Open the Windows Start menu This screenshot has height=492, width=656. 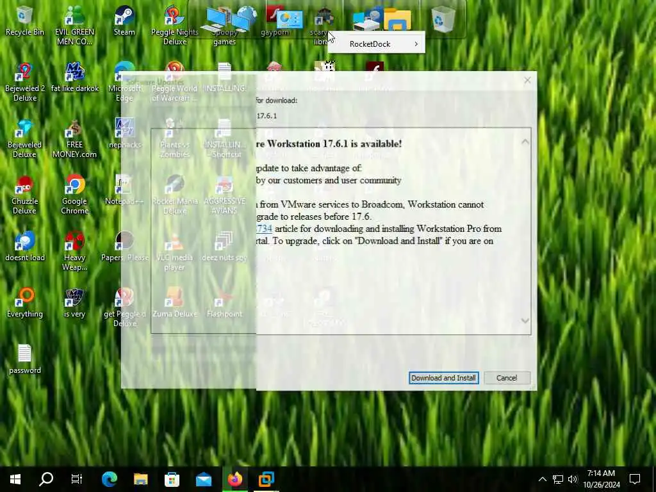tap(15, 479)
